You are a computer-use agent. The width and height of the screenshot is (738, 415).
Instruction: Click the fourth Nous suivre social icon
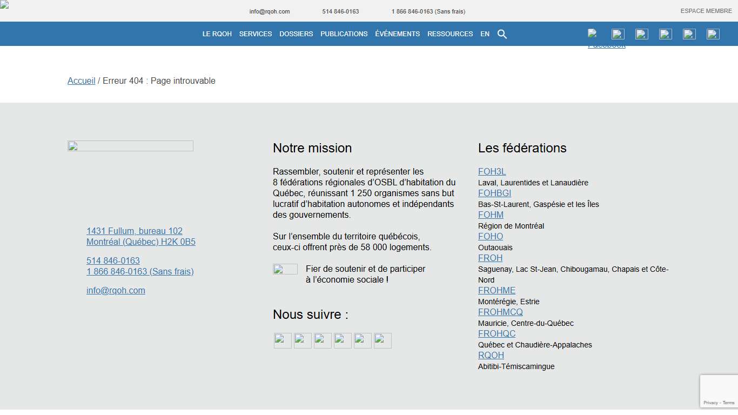[342, 340]
